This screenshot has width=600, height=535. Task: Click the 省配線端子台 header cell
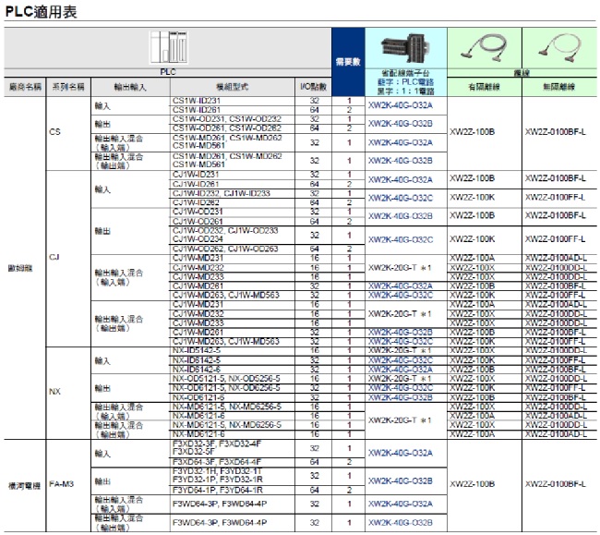pos(405,82)
